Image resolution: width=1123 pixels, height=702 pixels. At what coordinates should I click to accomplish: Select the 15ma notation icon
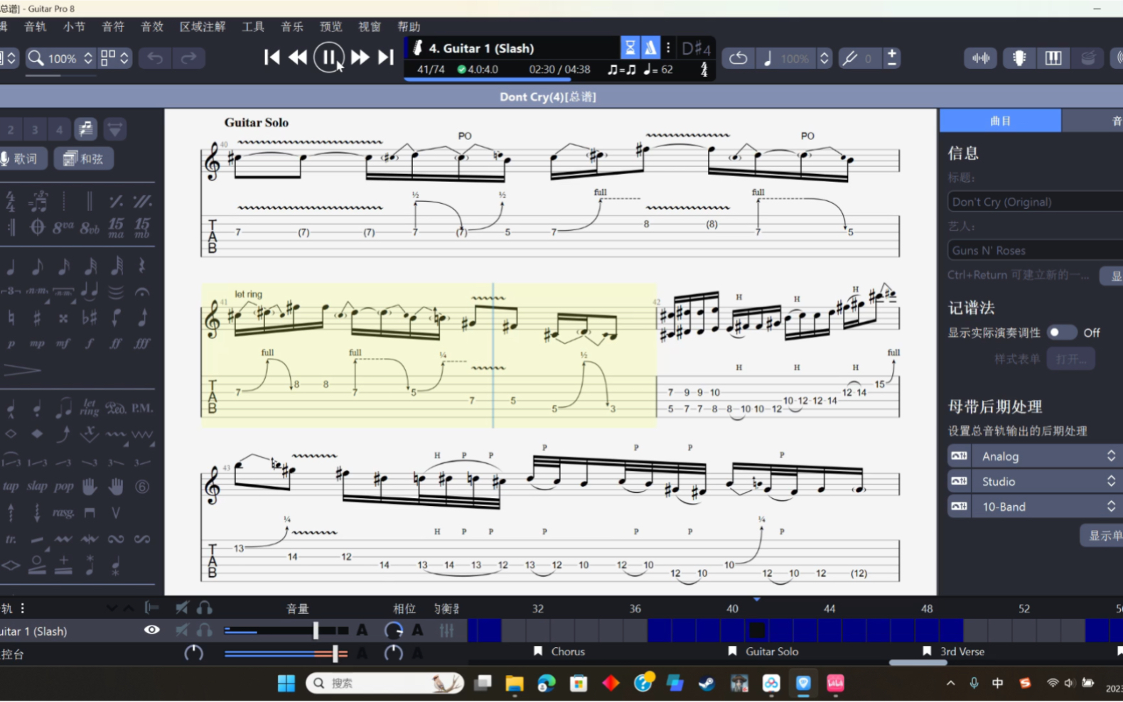click(116, 227)
